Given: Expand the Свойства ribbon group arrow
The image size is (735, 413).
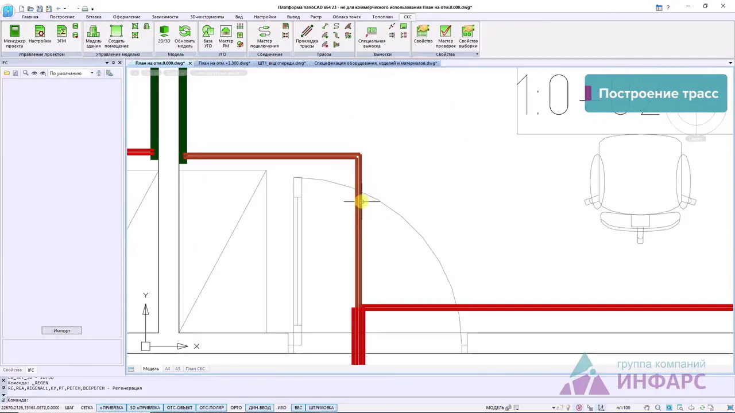Looking at the screenshot, I should coord(477,54).
